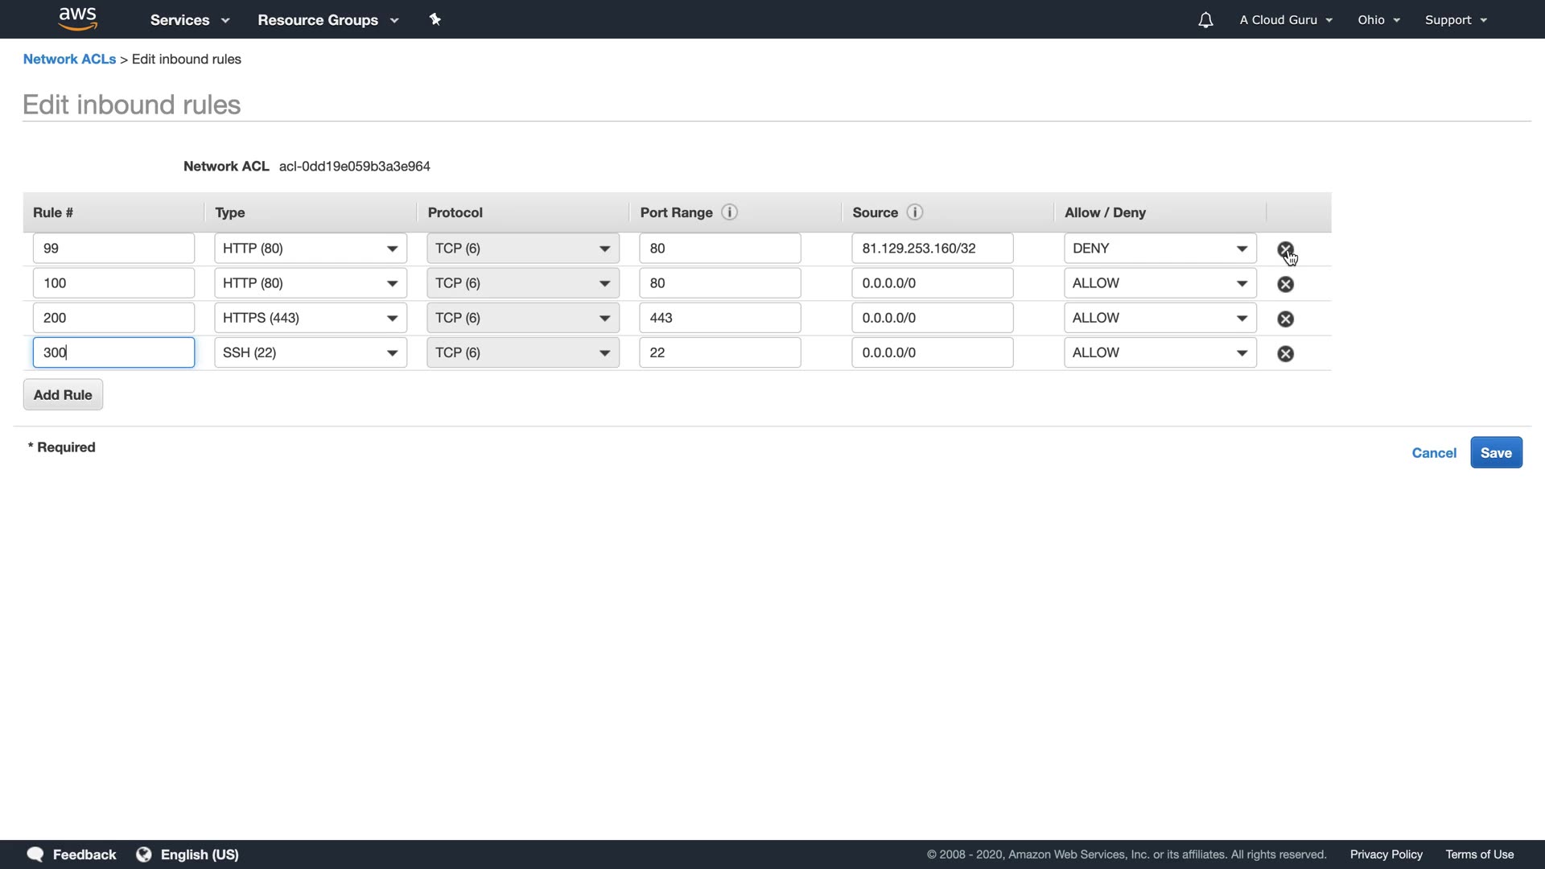Show Port Range info tooltip icon
This screenshot has width=1545, height=869.
pos(729,212)
